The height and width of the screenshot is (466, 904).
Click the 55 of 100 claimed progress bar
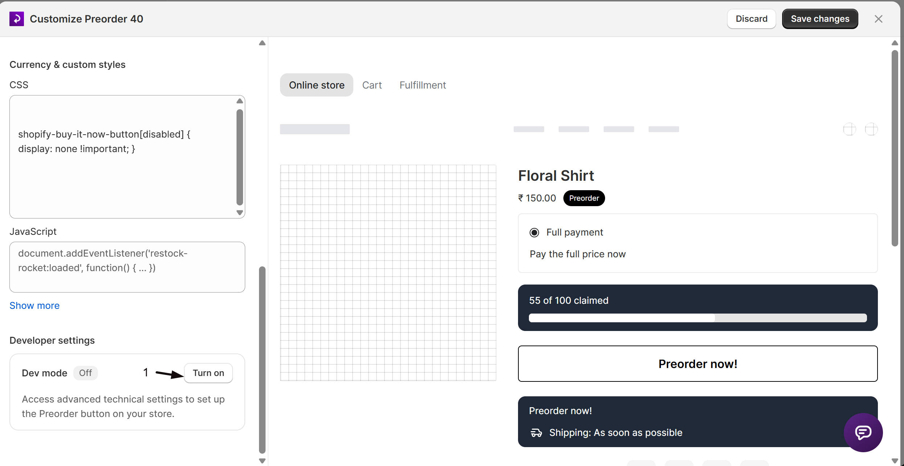[698, 318]
